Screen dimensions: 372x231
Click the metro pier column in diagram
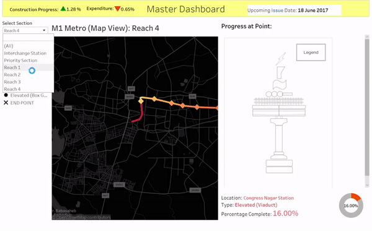pos(279,139)
